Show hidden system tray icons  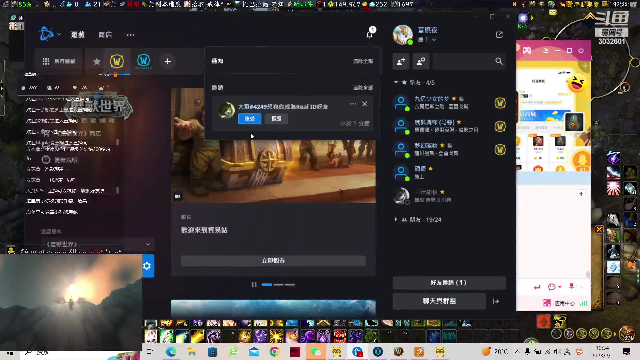[517, 352]
